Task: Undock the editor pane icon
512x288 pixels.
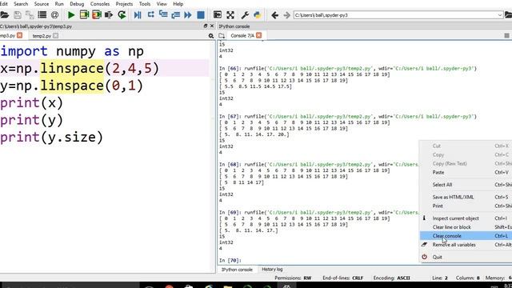Action: (x=206, y=26)
